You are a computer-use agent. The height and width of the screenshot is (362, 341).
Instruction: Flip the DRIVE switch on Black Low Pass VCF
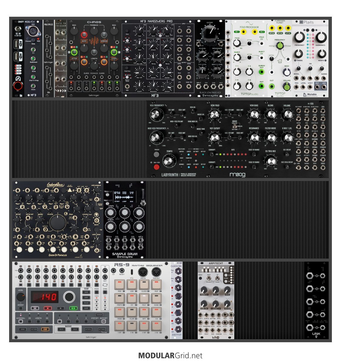pos(199,44)
